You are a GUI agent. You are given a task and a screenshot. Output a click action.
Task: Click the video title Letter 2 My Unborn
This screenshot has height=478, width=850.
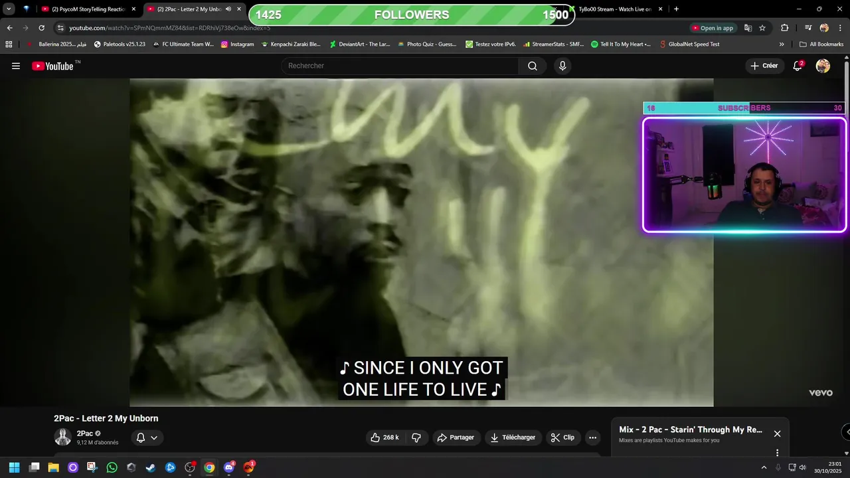[x=106, y=418]
